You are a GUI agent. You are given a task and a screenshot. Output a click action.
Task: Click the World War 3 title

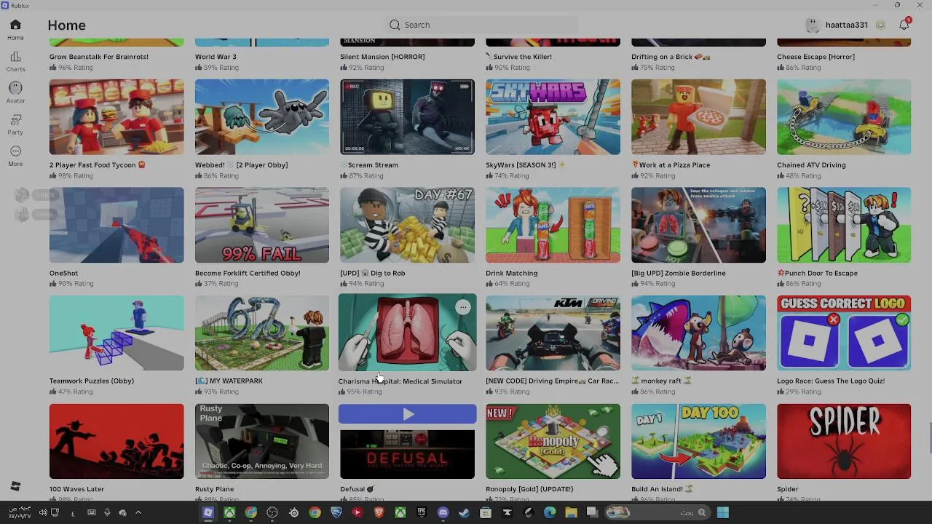pyautogui.click(x=216, y=57)
